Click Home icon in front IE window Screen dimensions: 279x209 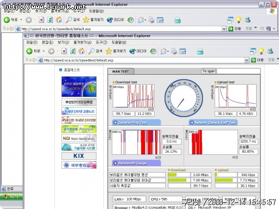coord(81,51)
